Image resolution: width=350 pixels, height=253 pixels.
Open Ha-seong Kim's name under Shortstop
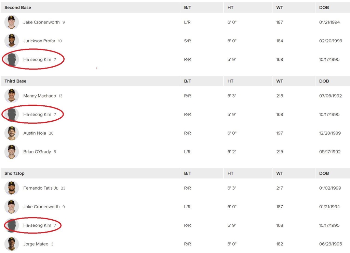pyautogui.click(x=37, y=225)
